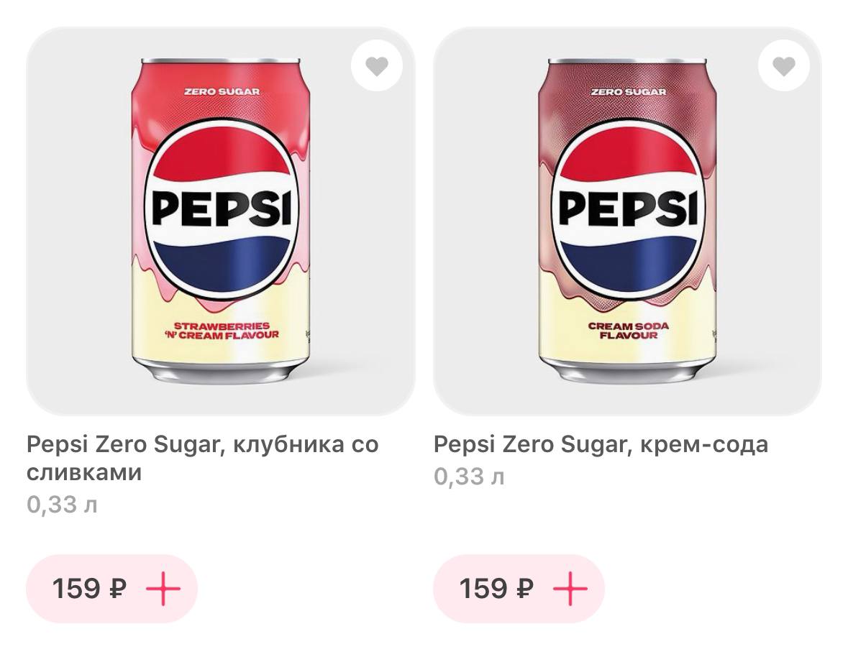Image resolution: width=848 pixels, height=657 pixels.
Task: Click the 0,33 л volume under крем-сода
Action: 469,476
